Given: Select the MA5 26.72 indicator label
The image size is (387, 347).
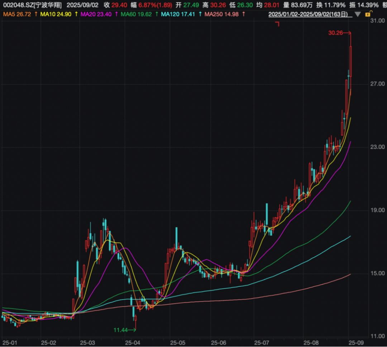Looking at the screenshot, I should click(16, 14).
